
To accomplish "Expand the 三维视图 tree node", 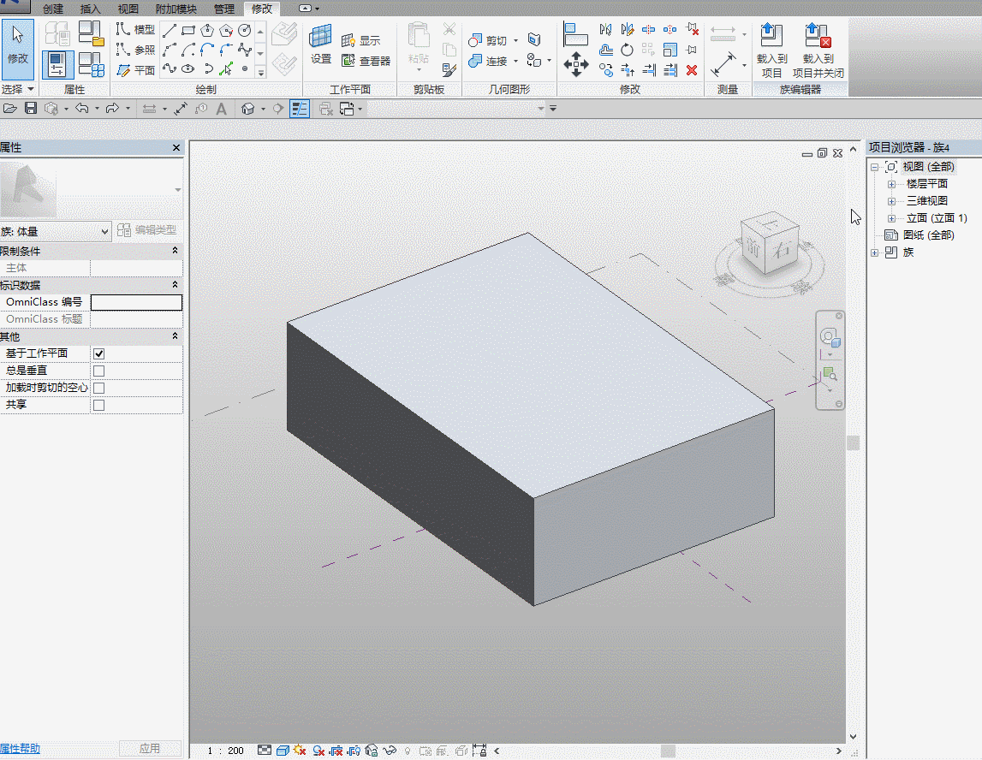I will (x=891, y=201).
